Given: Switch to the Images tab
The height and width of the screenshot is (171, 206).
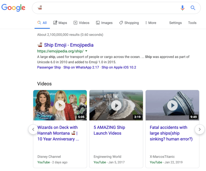Looking at the screenshot, I should pos(104,23).
